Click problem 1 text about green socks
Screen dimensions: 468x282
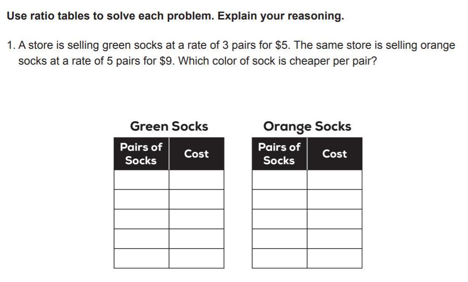click(231, 53)
